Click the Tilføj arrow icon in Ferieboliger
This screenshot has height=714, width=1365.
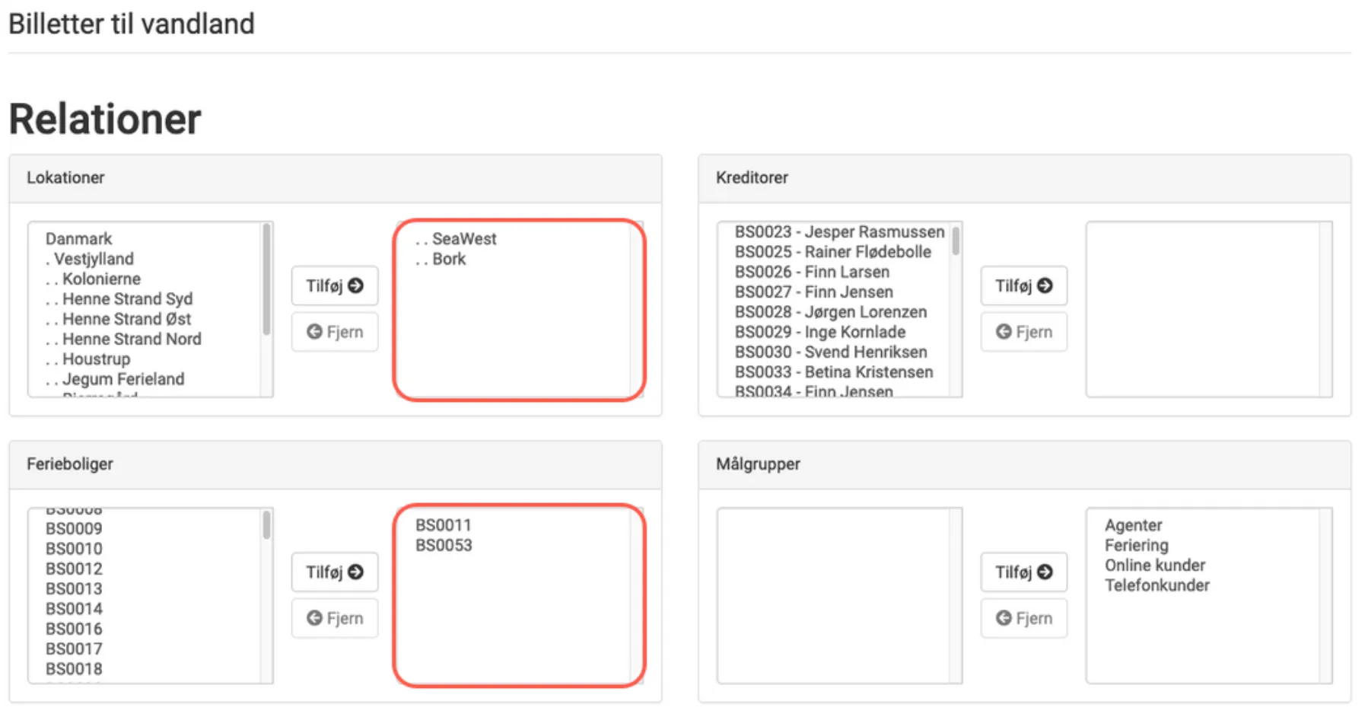[355, 572]
